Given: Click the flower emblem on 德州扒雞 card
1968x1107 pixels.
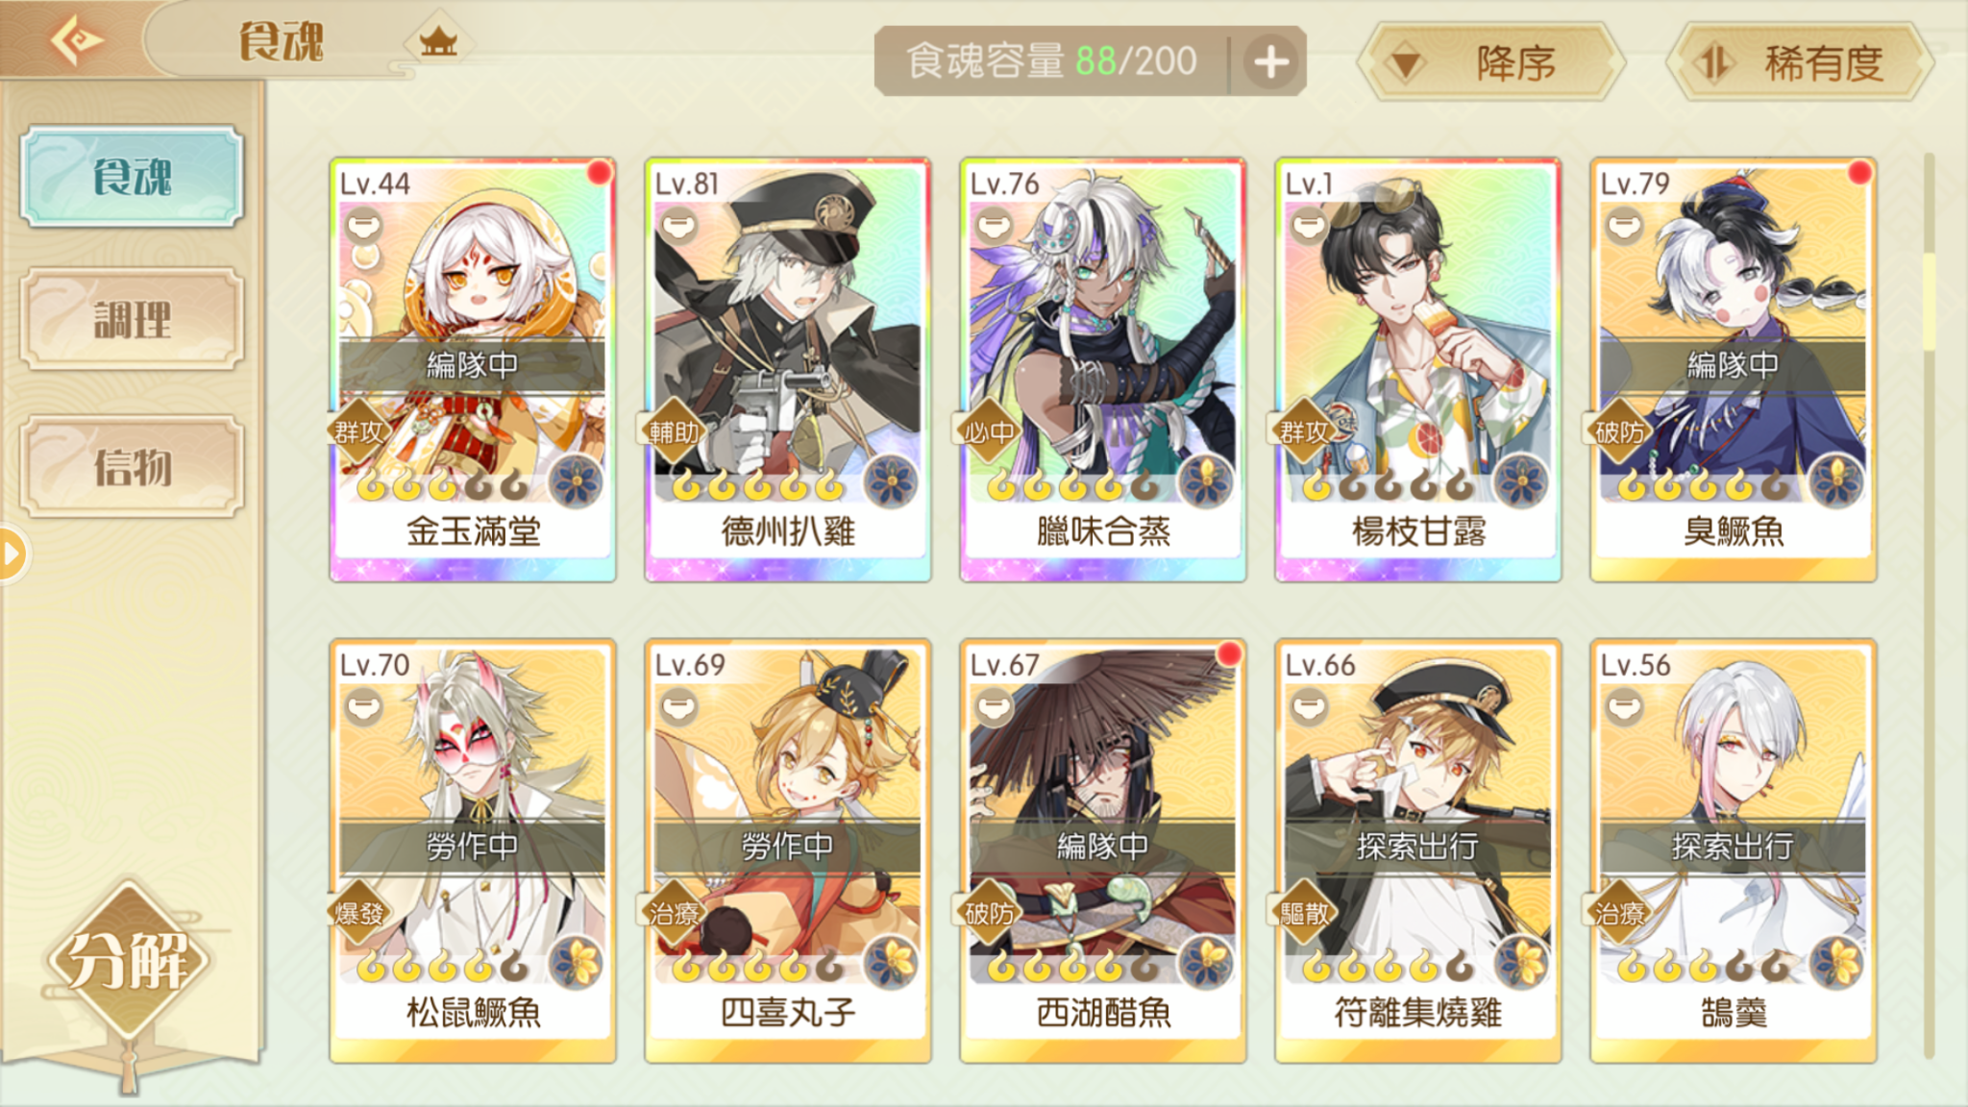Looking at the screenshot, I should click(891, 480).
